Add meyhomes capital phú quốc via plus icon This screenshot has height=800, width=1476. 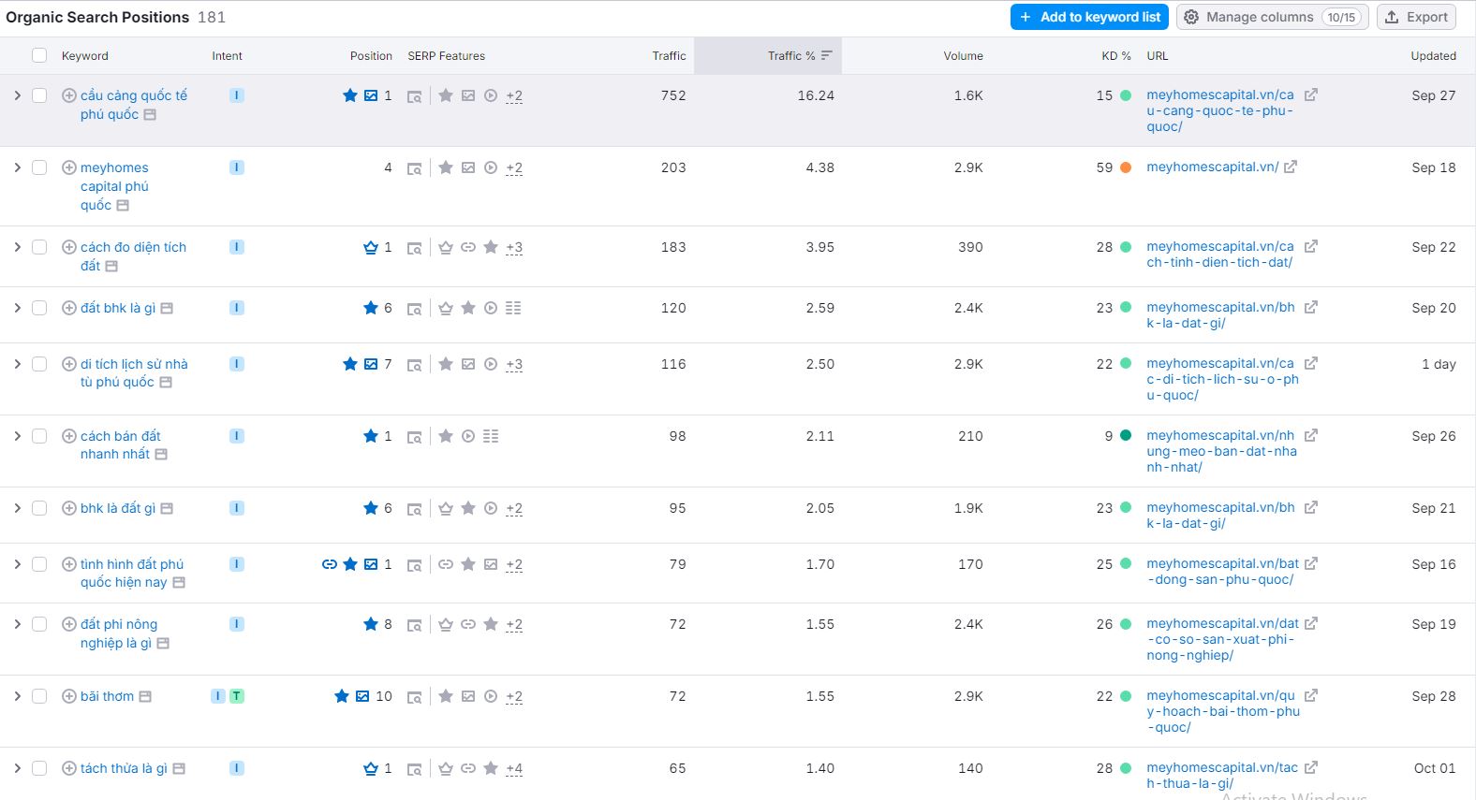point(69,167)
